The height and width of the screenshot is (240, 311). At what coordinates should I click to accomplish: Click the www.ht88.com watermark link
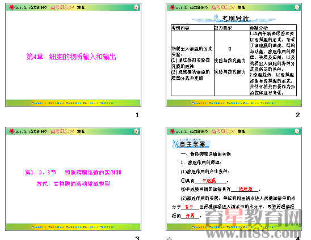tap(254, 233)
